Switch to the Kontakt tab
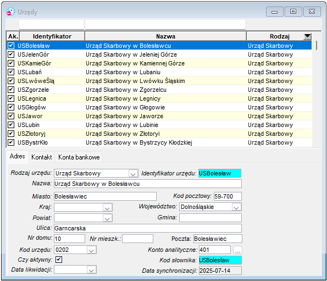Screen dimensions: 327x281 tap(42, 157)
